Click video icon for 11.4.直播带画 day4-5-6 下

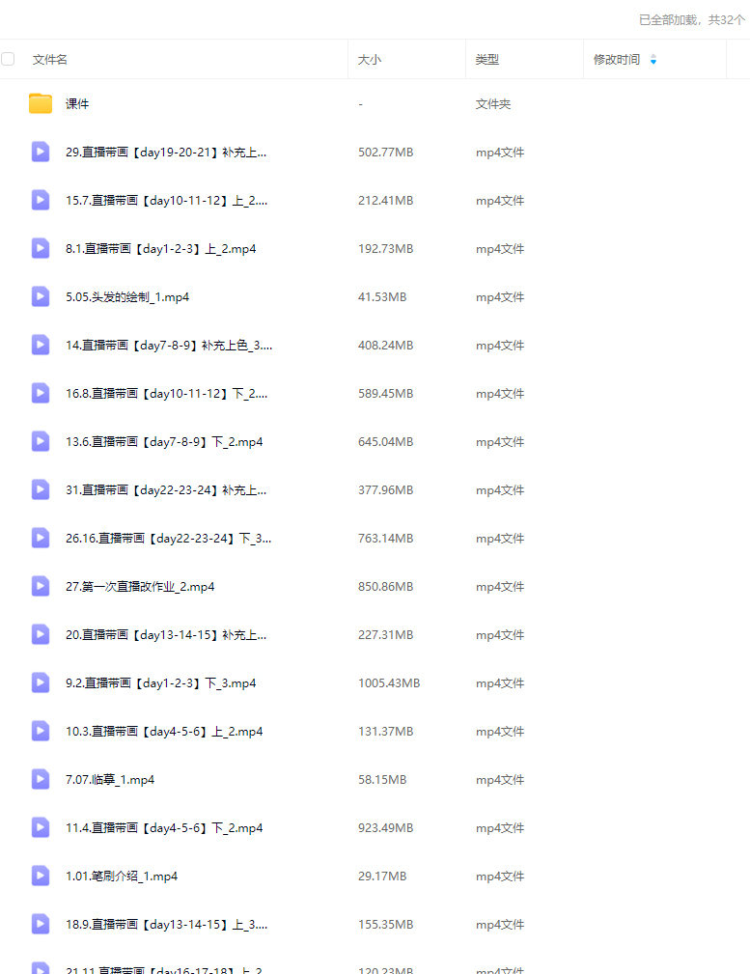[x=41, y=826]
